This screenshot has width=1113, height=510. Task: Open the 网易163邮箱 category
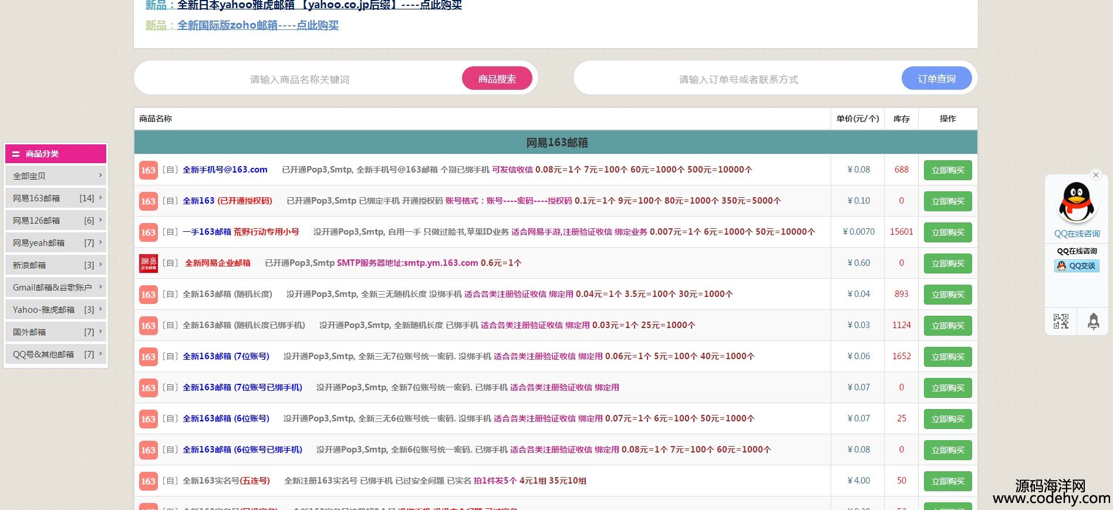(56, 198)
